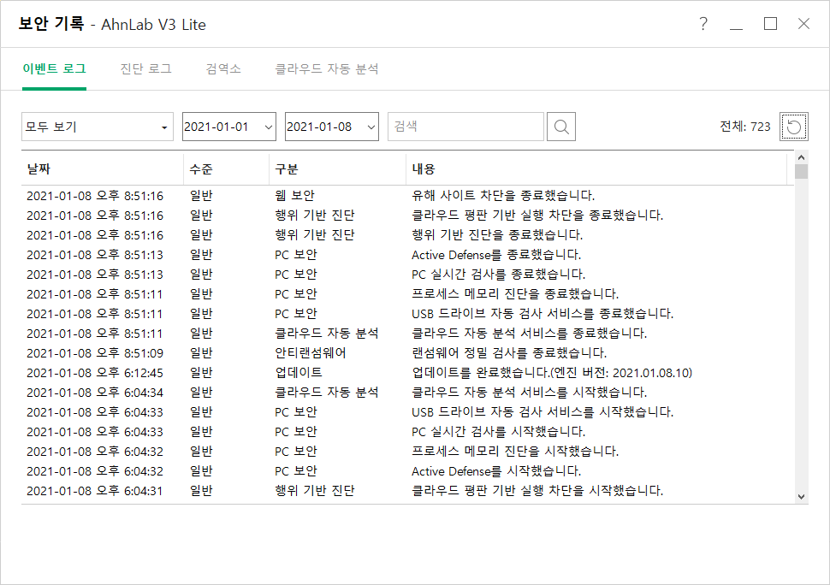Minimize the 보안 기록 window
830x585 pixels.
pyautogui.click(x=737, y=24)
